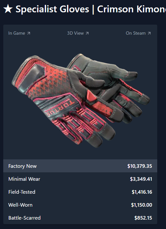
Task: Click the Crimson Kimono gloves preview image
Action: click(81, 101)
